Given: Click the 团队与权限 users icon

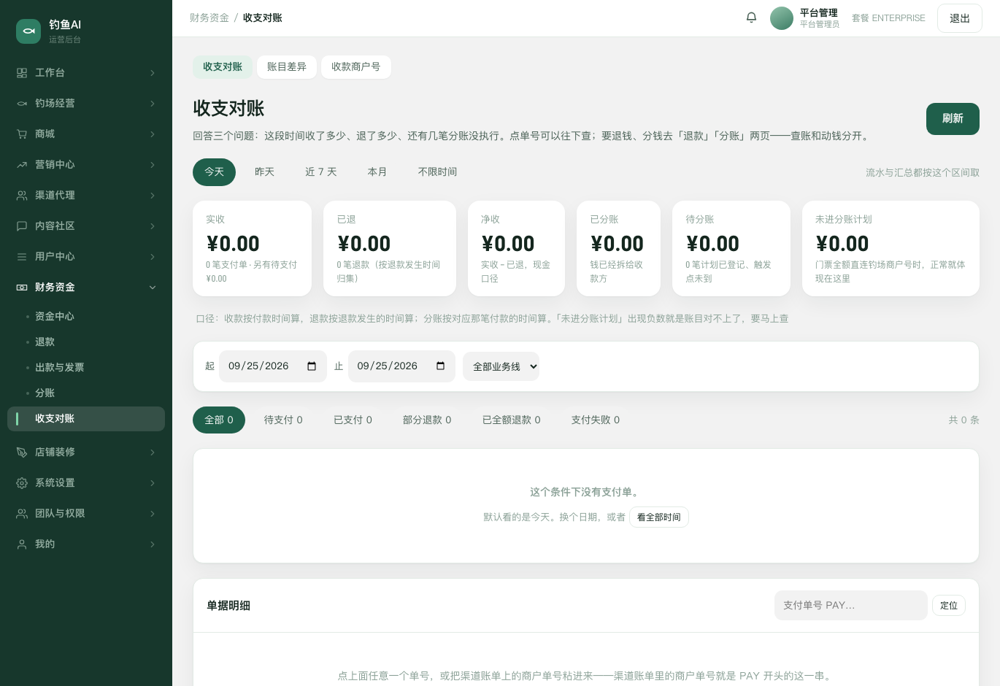Looking at the screenshot, I should [22, 514].
